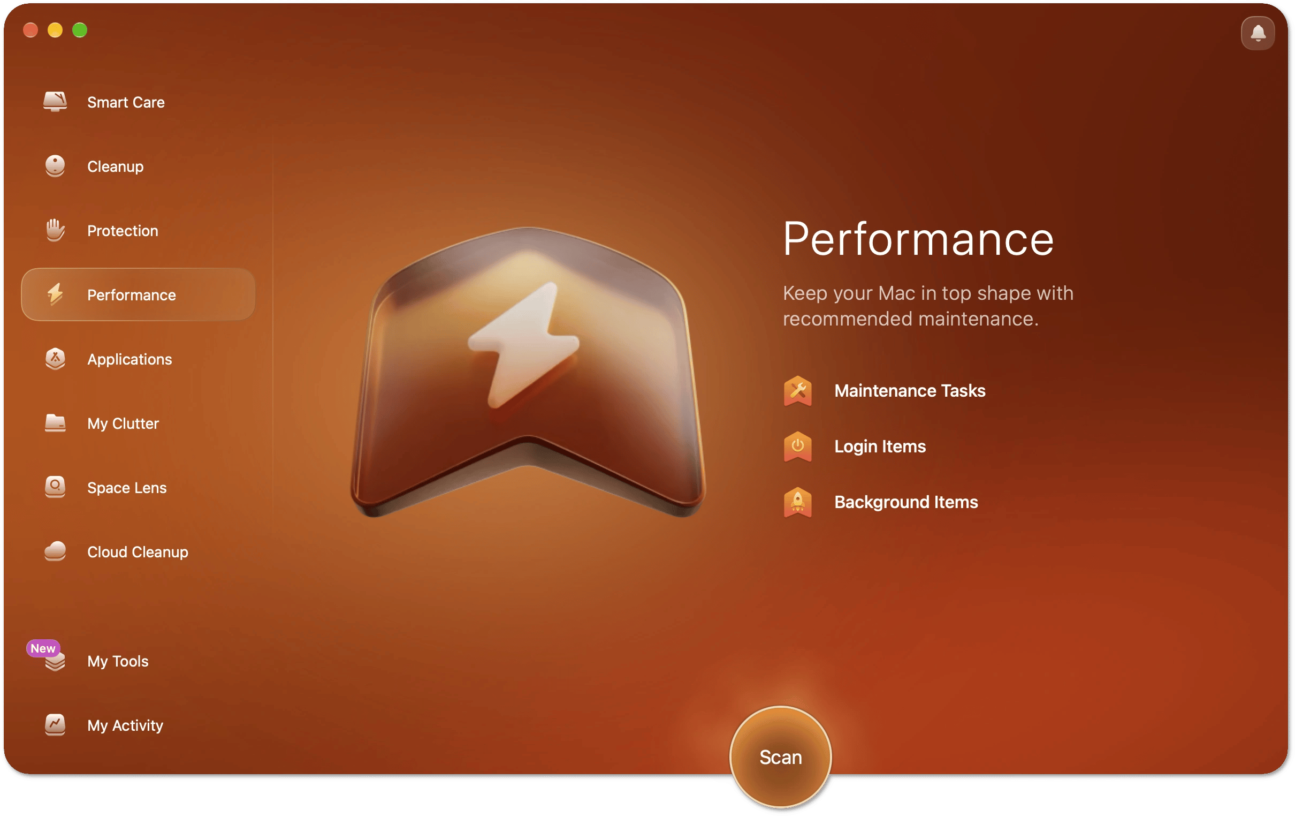
Task: Open the Cloud Cleanup label
Action: pyautogui.click(x=138, y=551)
